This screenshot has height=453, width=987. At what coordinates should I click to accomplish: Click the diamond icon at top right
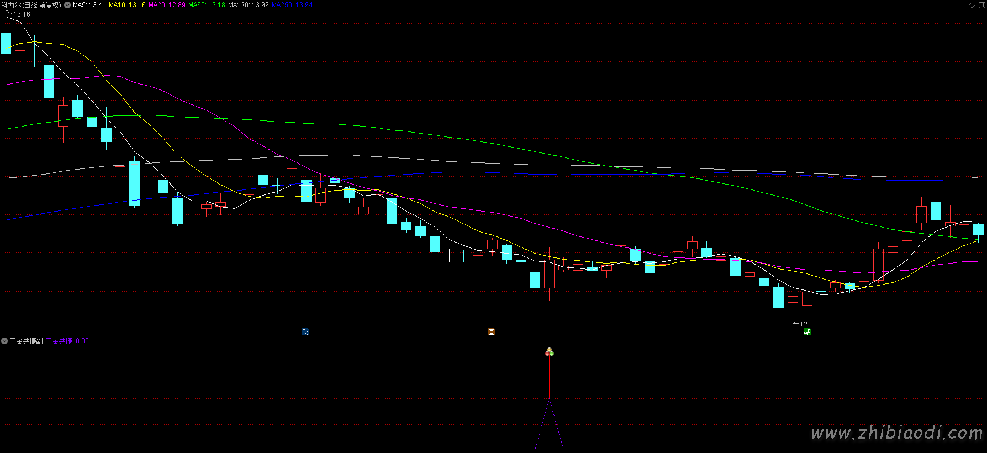[x=972, y=5]
